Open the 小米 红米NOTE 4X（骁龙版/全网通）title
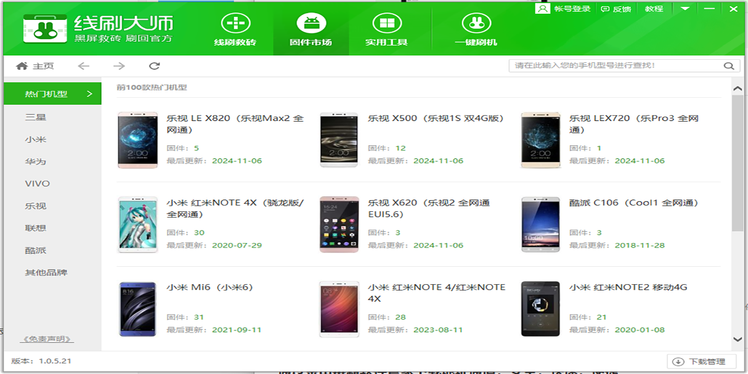 [x=235, y=208]
